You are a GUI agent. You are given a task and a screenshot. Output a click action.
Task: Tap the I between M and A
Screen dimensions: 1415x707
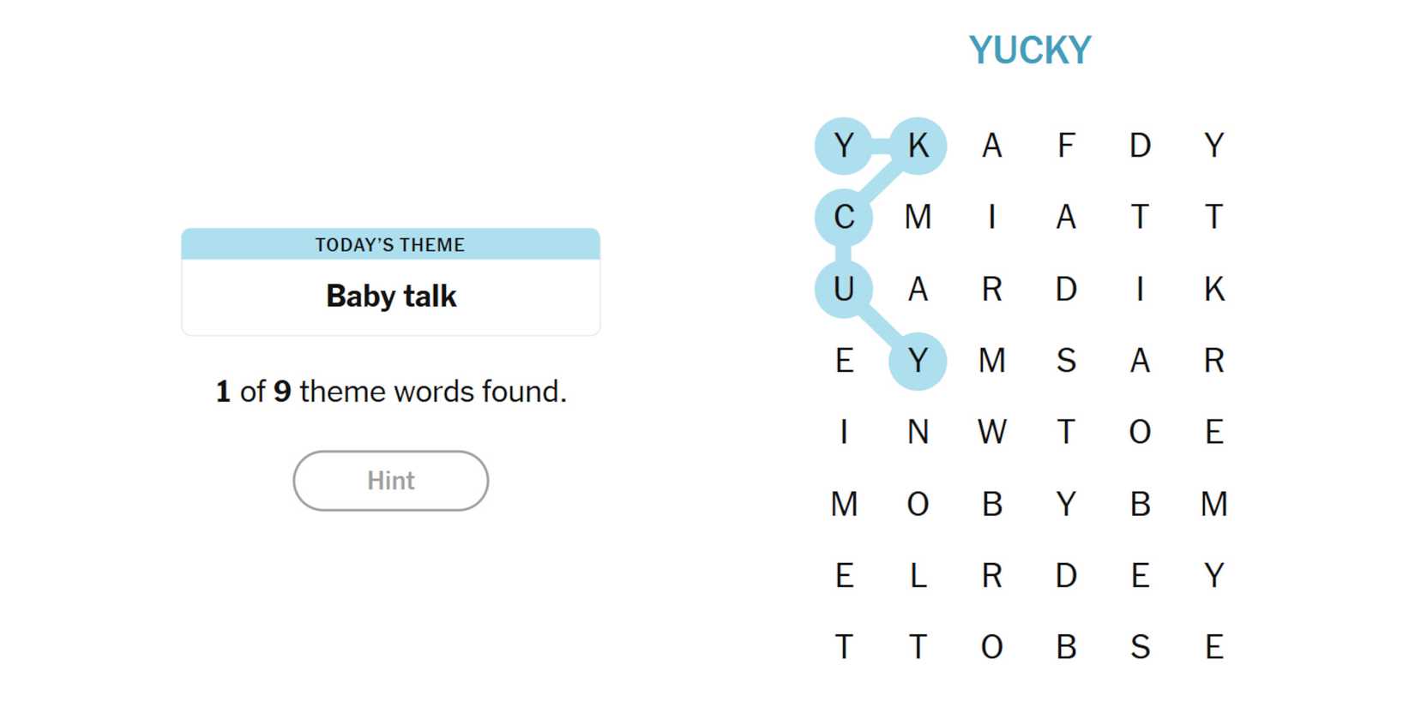point(992,218)
